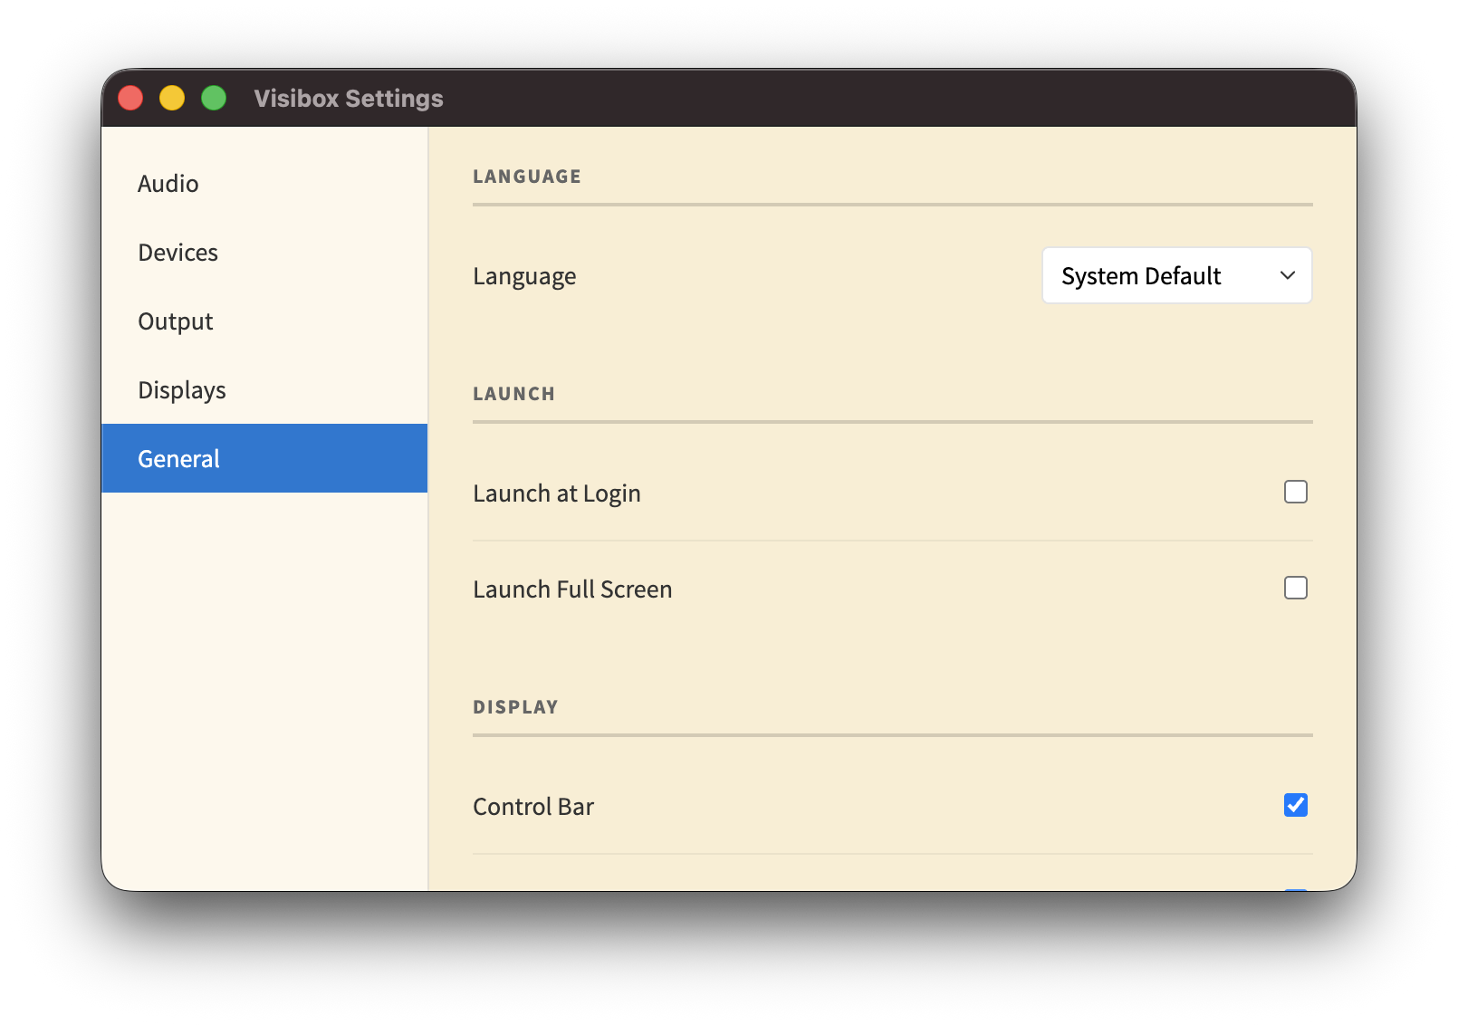Click the Launch at Login label text
Viewport: 1458px width, 1025px height.
pos(556,493)
